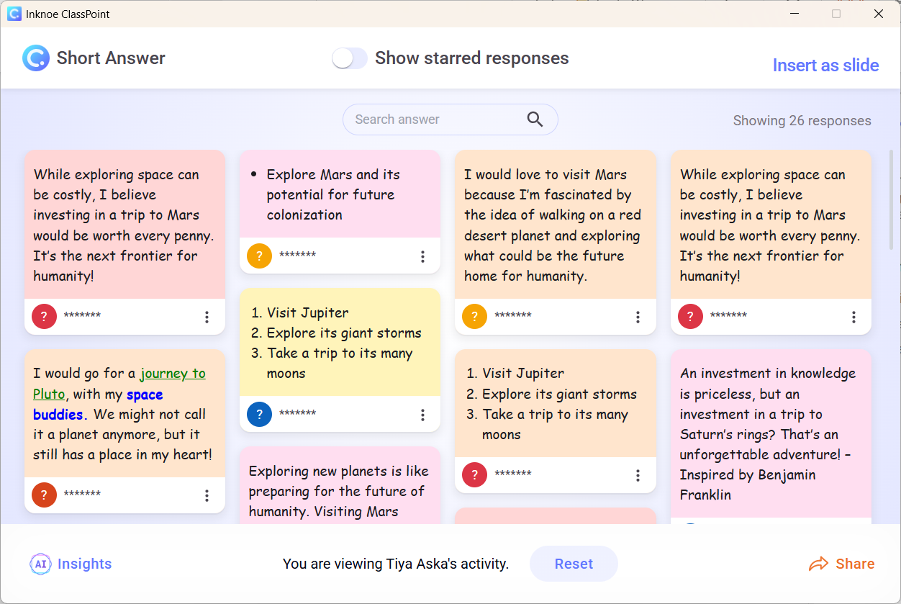Select the Saturn's rings response card
This screenshot has height=604, width=901.
click(770, 433)
